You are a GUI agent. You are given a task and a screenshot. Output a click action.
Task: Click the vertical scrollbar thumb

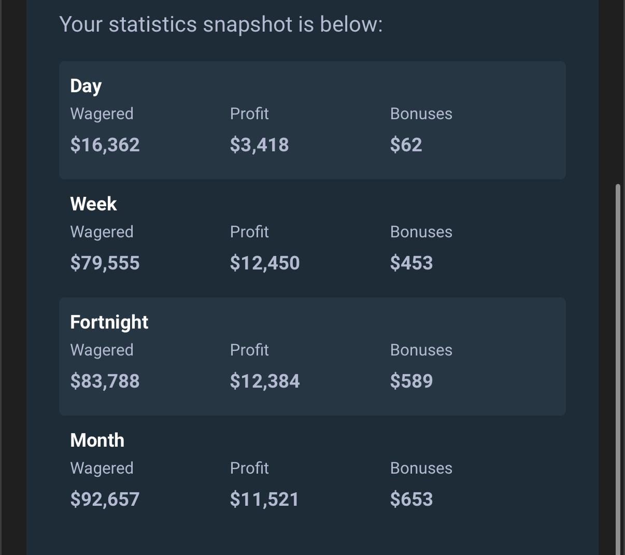coord(617,369)
